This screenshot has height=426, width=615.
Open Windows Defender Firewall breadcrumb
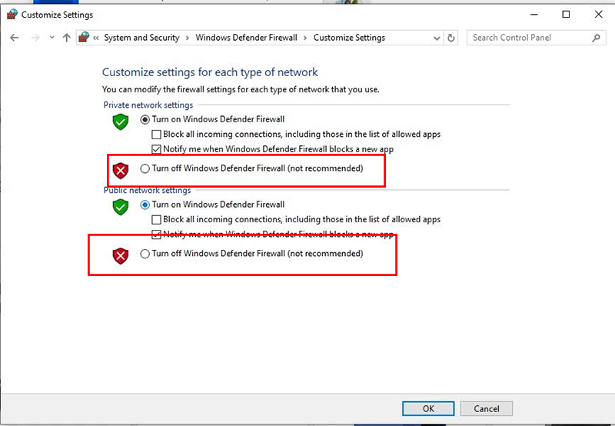click(x=246, y=38)
